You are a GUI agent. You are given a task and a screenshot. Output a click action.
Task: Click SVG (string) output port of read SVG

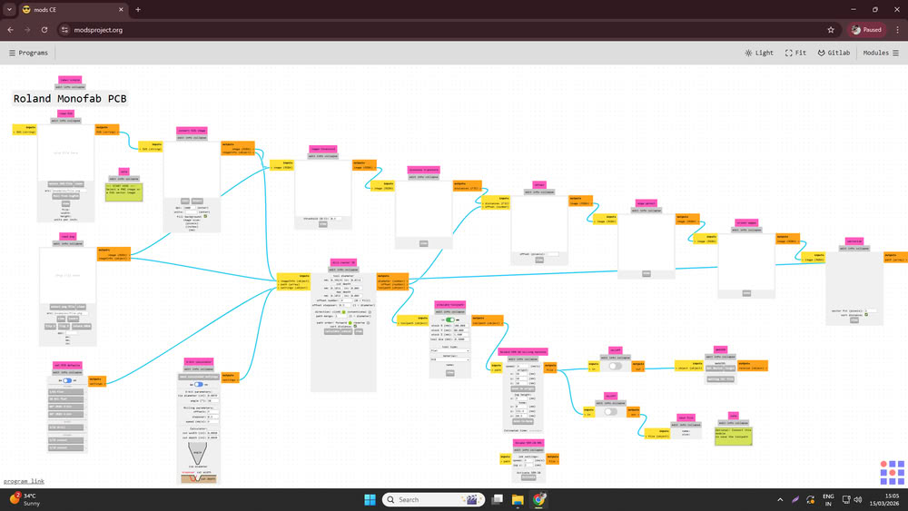click(x=107, y=130)
